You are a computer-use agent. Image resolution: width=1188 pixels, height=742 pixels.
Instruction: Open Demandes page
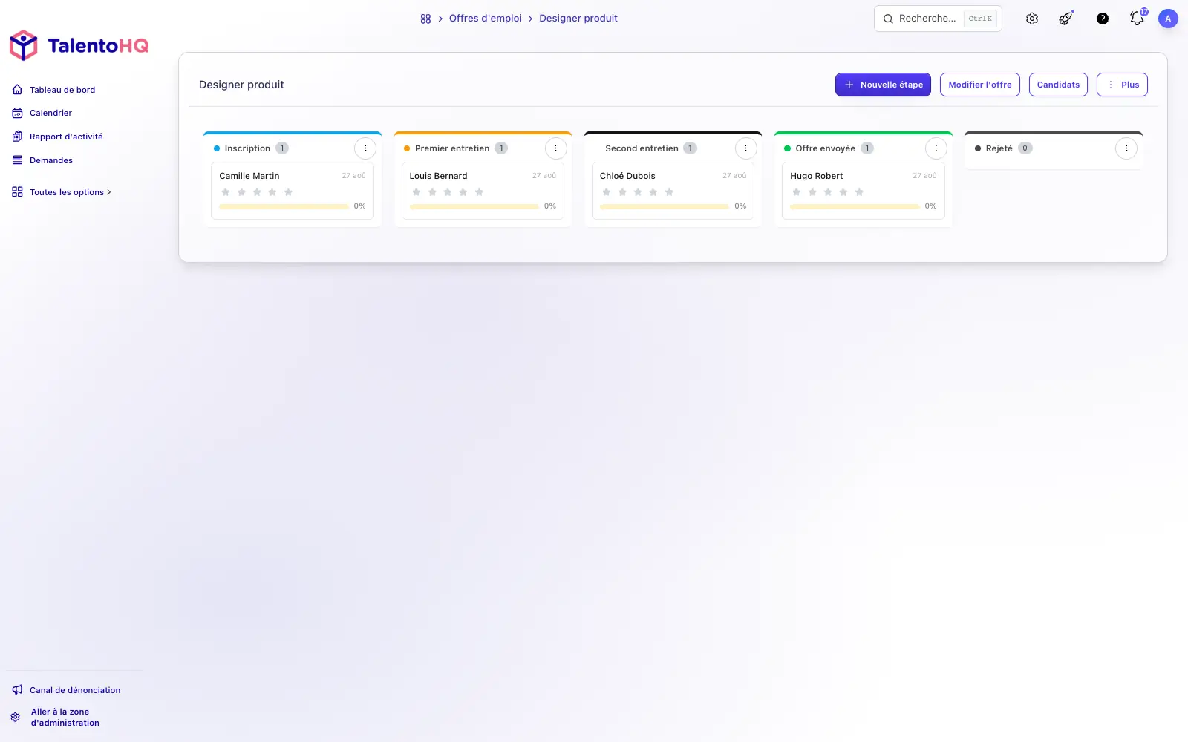pos(51,160)
